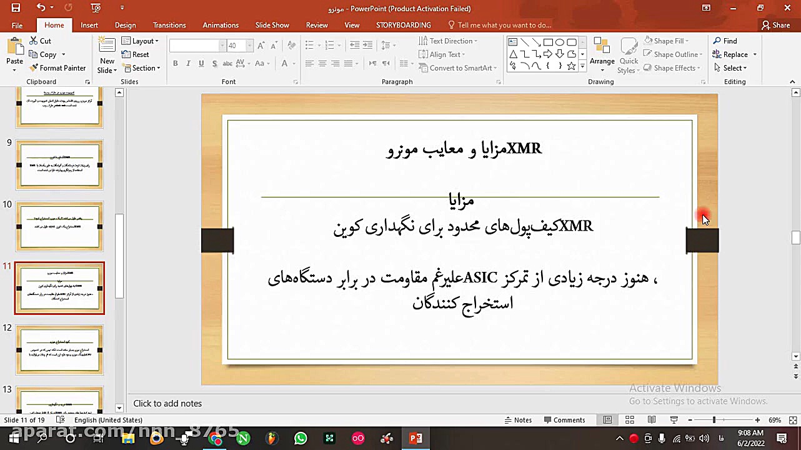The height and width of the screenshot is (450, 801).
Task: Click Share button
Action: 775,25
